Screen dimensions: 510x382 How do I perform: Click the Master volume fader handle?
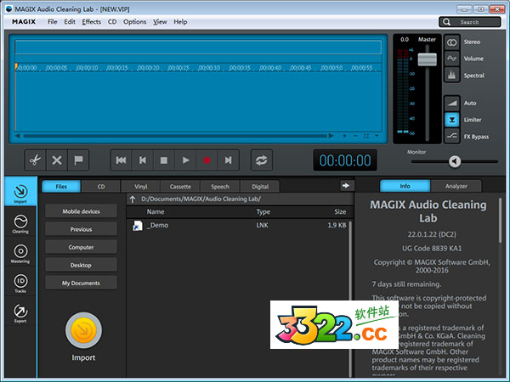coord(427,59)
